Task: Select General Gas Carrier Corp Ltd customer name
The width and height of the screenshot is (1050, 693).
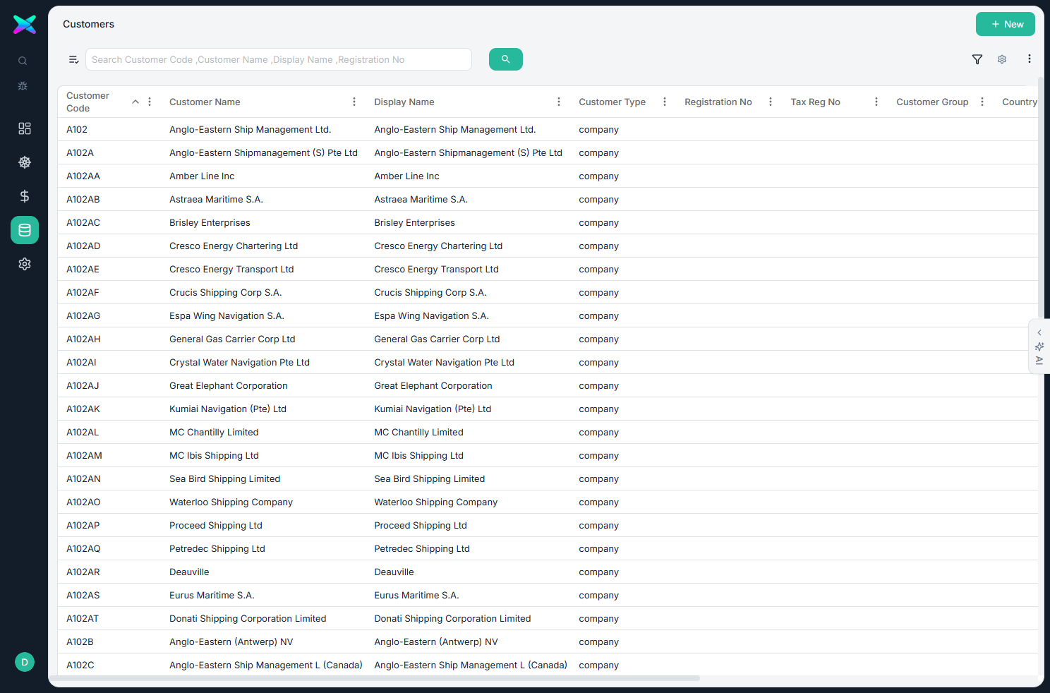Action: (232, 339)
